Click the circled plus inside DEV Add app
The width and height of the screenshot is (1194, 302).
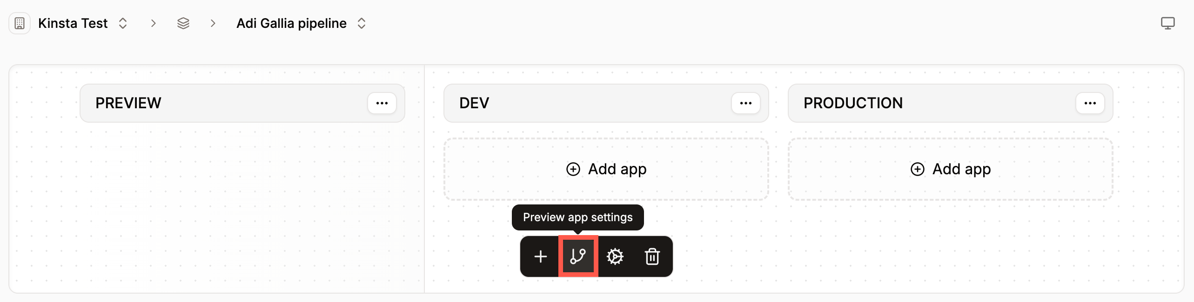coord(573,169)
